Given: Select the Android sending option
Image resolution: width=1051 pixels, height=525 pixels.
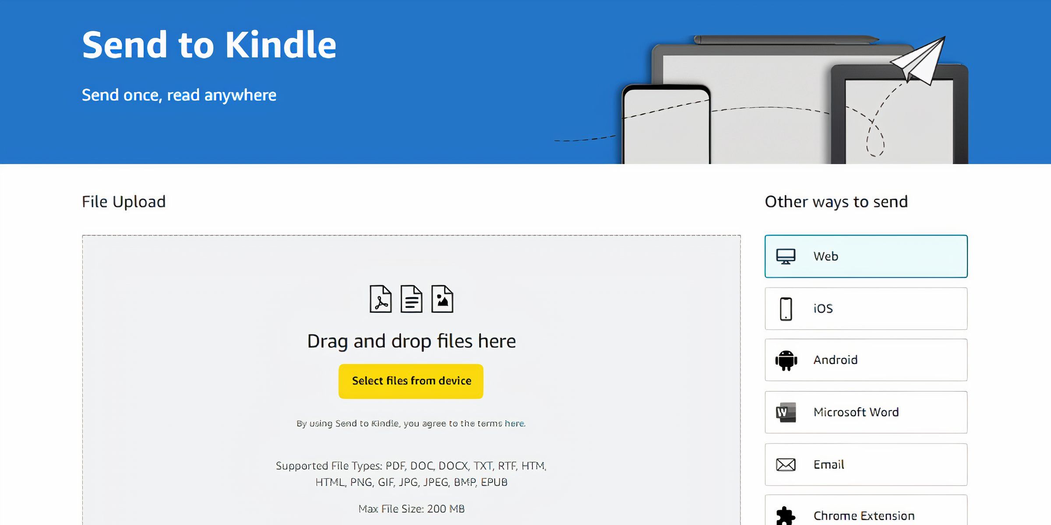Looking at the screenshot, I should tap(867, 360).
